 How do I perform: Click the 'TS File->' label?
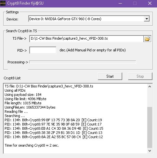coord(20,38)
